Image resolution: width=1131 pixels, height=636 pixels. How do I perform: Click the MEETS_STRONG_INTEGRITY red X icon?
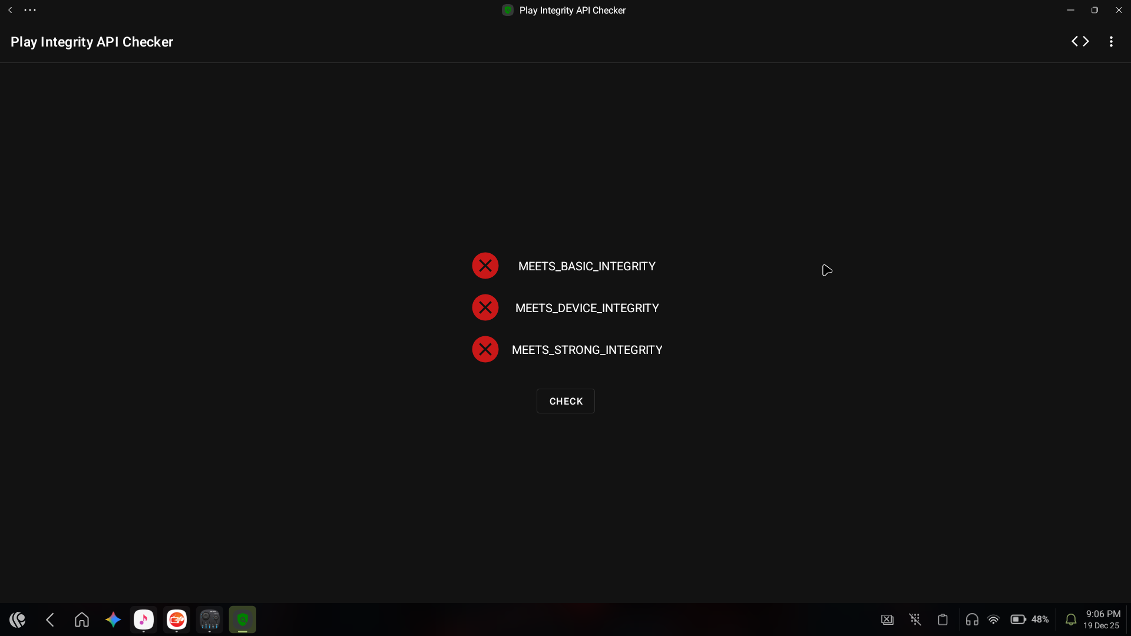coord(485,350)
